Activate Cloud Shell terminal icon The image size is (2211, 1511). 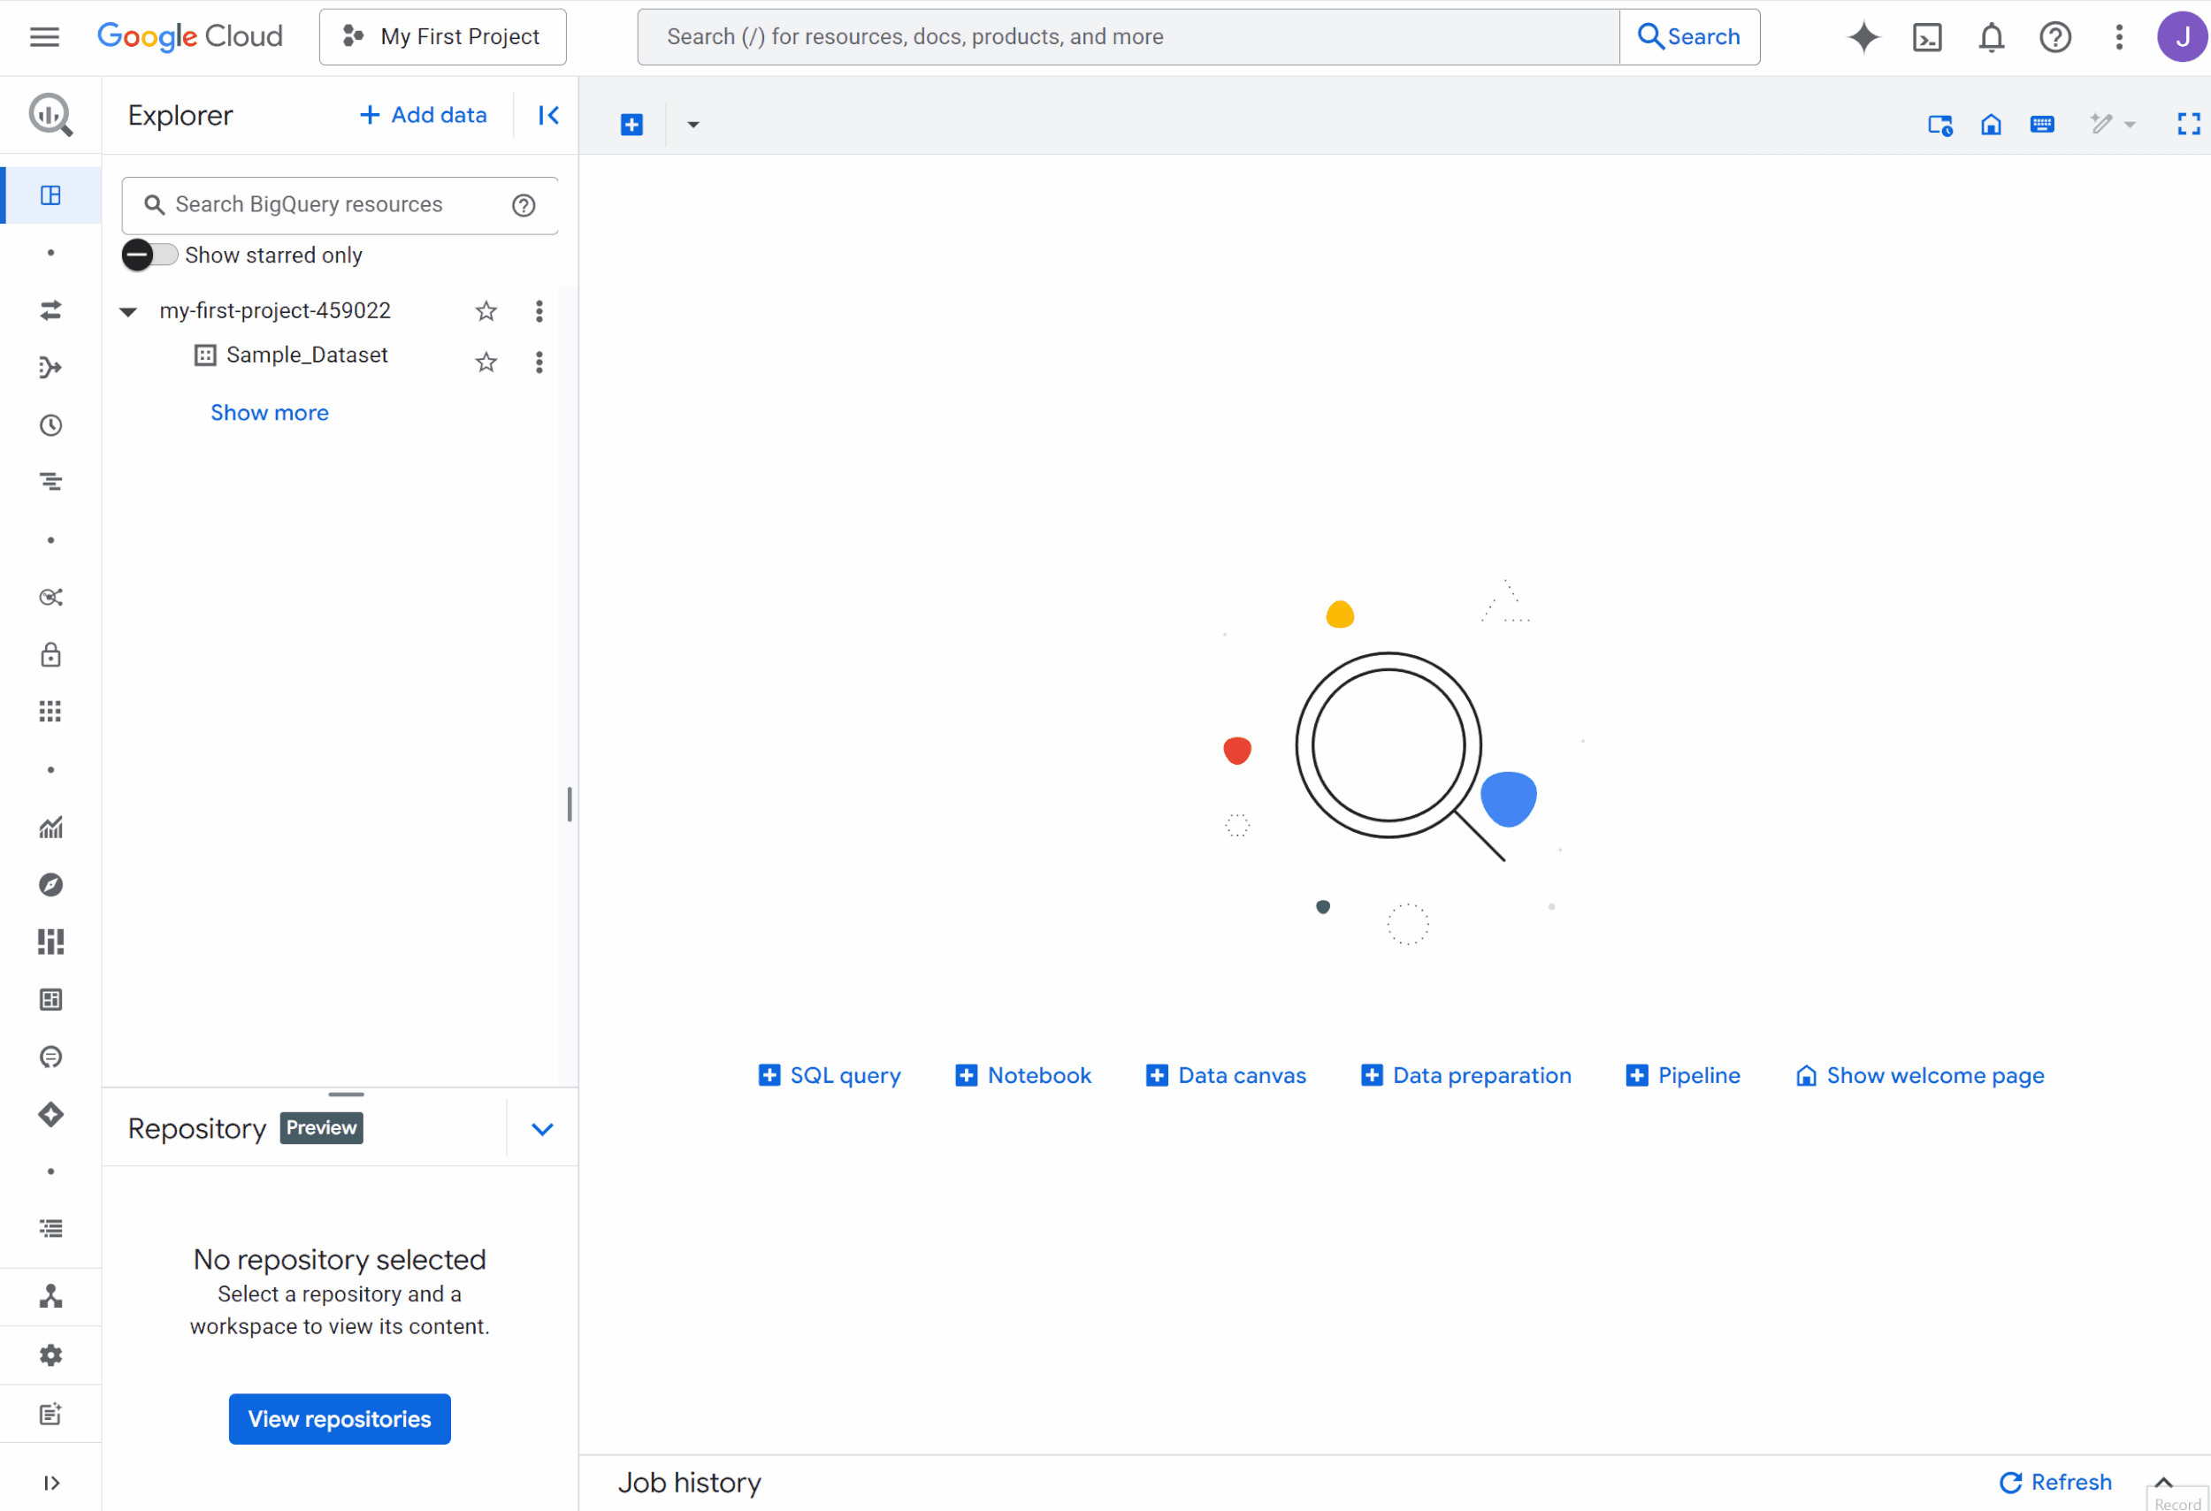[x=1926, y=37]
